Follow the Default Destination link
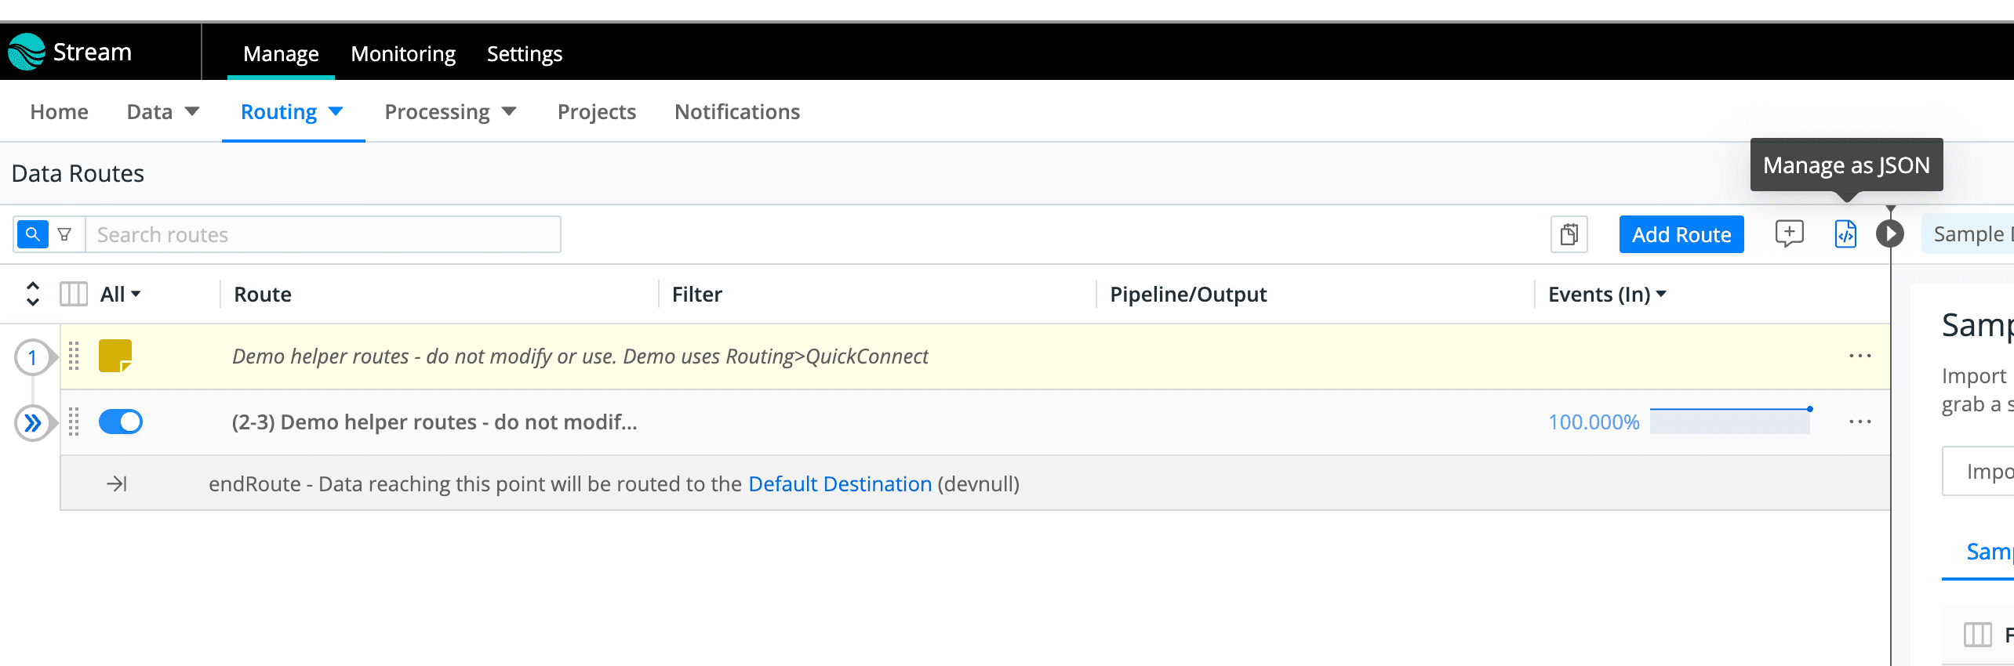Viewport: 2014px width, 666px height. click(x=840, y=484)
